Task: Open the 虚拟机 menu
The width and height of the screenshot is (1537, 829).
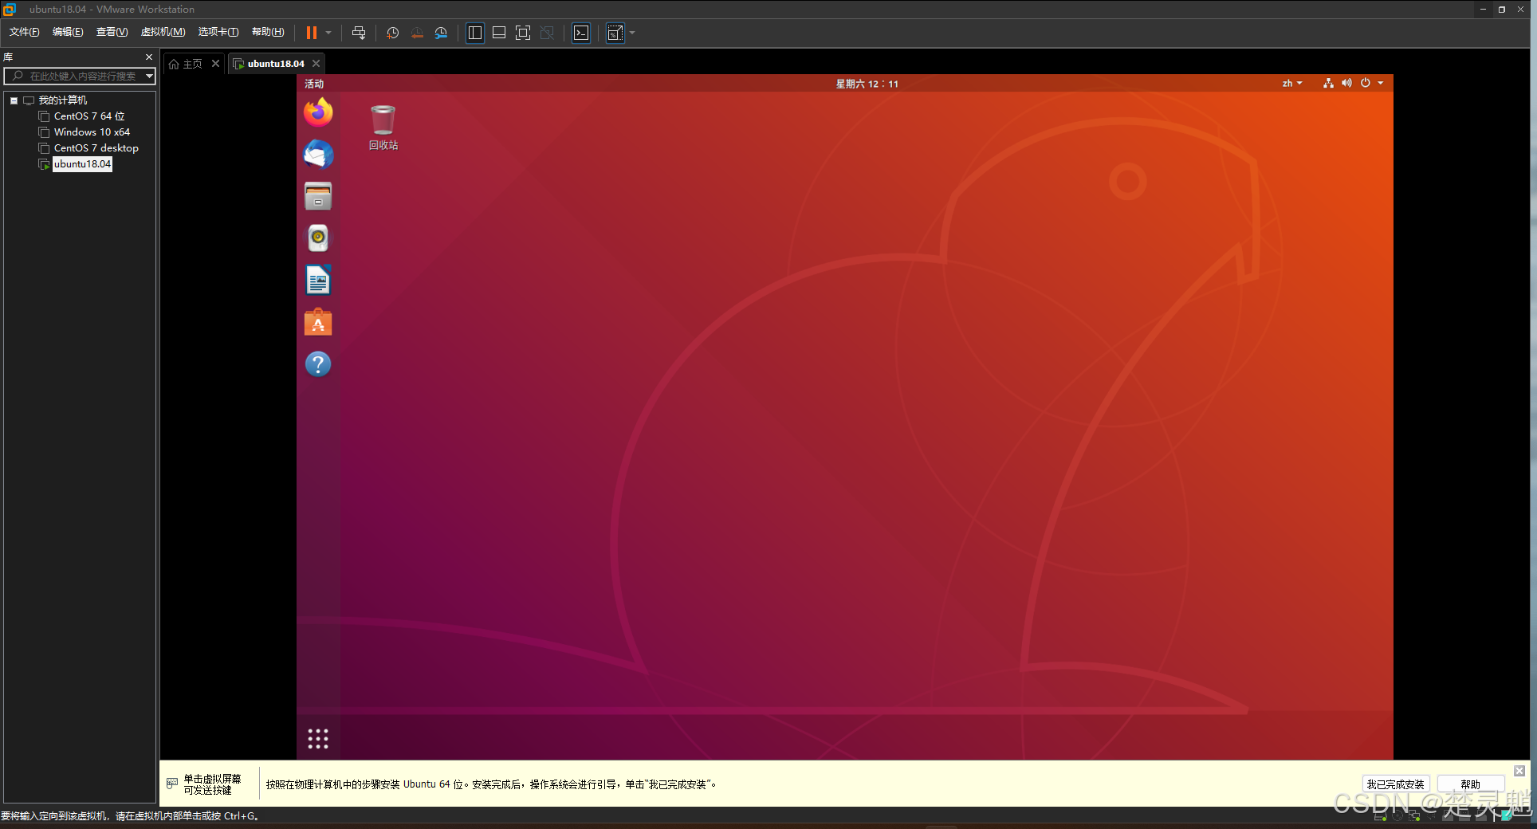Action: 163,32
